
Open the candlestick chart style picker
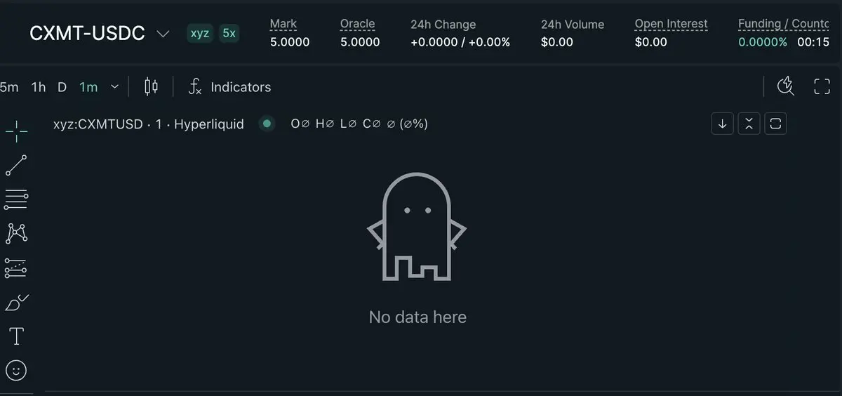coord(151,87)
